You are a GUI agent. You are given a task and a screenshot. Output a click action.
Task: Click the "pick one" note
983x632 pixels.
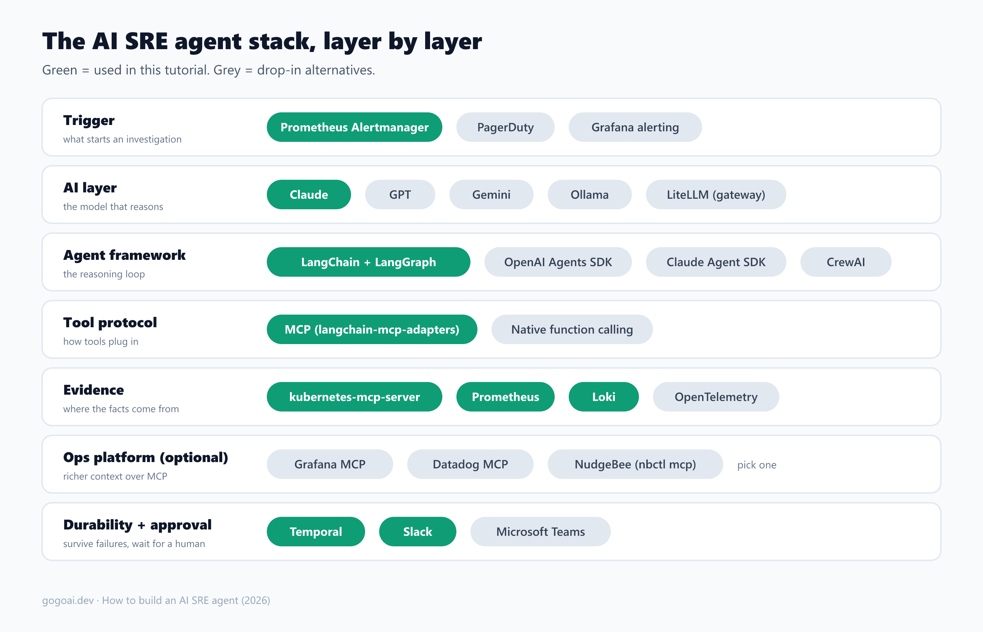point(757,465)
